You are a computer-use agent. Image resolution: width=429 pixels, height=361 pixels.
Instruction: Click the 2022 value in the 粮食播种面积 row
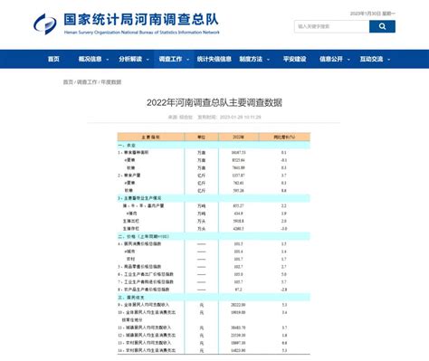(x=238, y=153)
